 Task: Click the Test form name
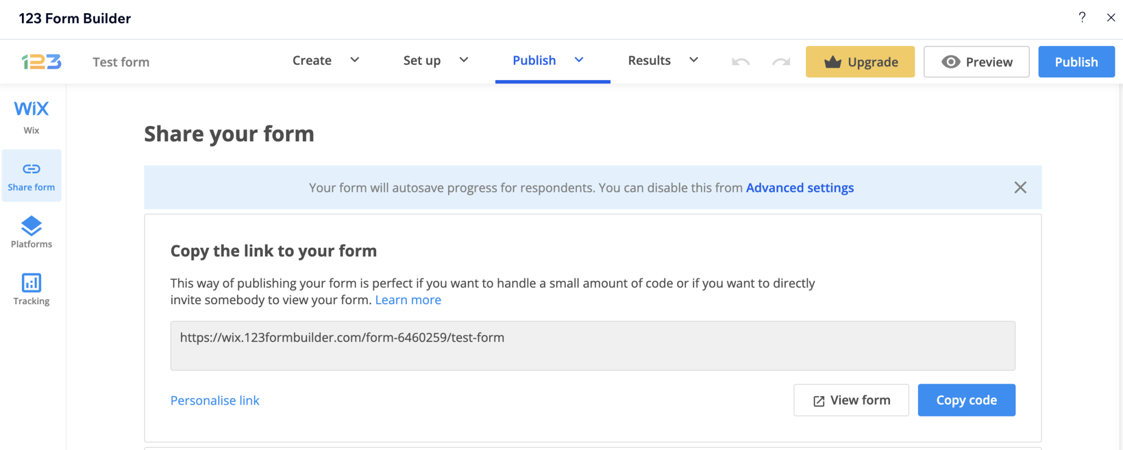click(x=121, y=62)
